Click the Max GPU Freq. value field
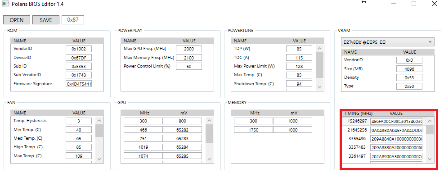444x173 pixels. [x=189, y=49]
